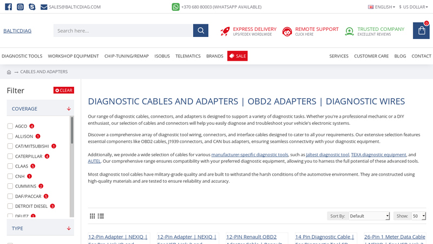Viewport: 433px width, 244px height.
Task: Click the Cables and Adapters breadcrumb
Action: pos(44,72)
